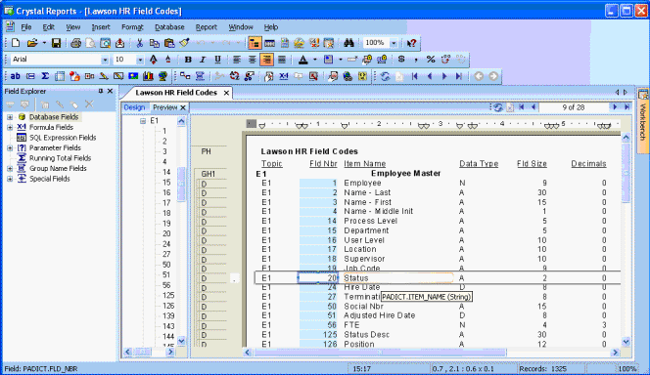Close the Field Explorer panel
Screen dimensions: 650x375
110,91
